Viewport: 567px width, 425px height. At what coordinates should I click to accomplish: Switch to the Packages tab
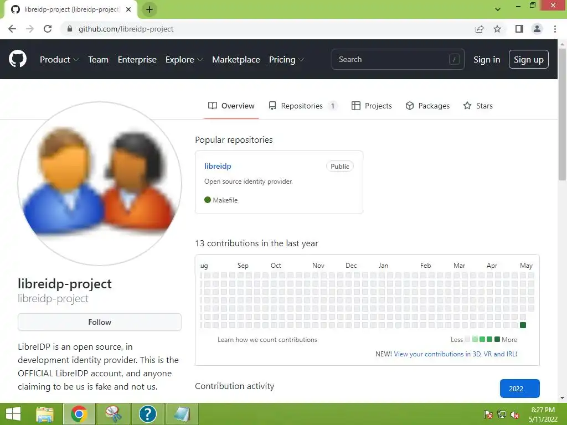pos(427,106)
